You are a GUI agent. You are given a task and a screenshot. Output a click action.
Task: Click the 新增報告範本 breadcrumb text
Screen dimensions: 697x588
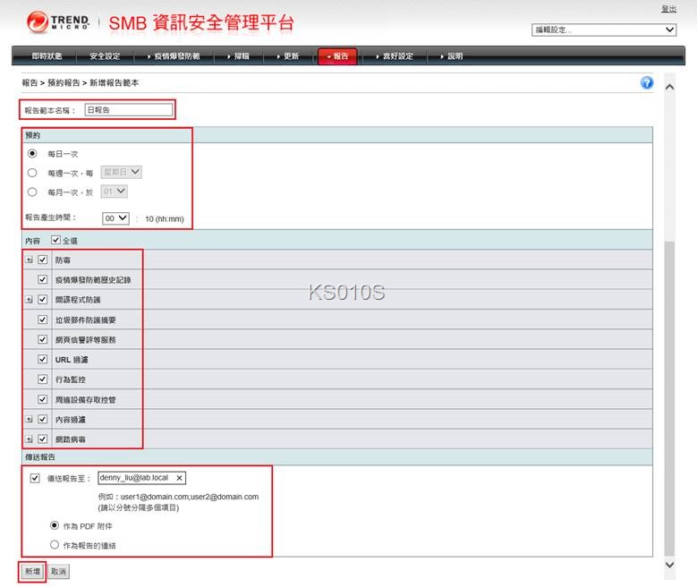115,82
